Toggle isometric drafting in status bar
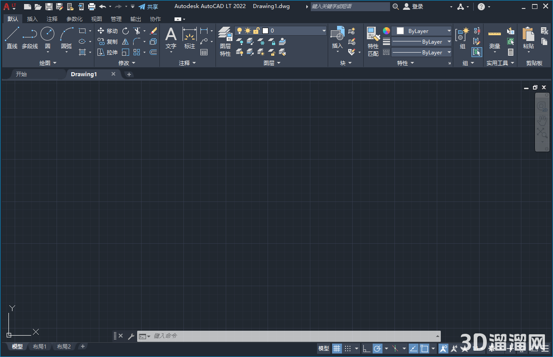 click(x=395, y=348)
